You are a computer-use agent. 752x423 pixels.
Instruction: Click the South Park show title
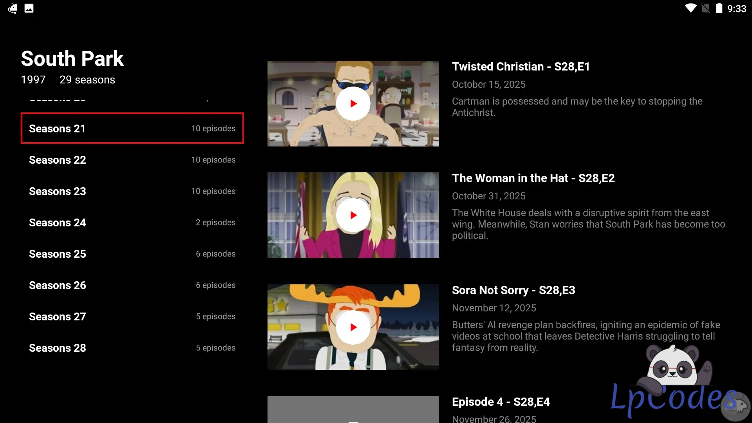point(72,59)
